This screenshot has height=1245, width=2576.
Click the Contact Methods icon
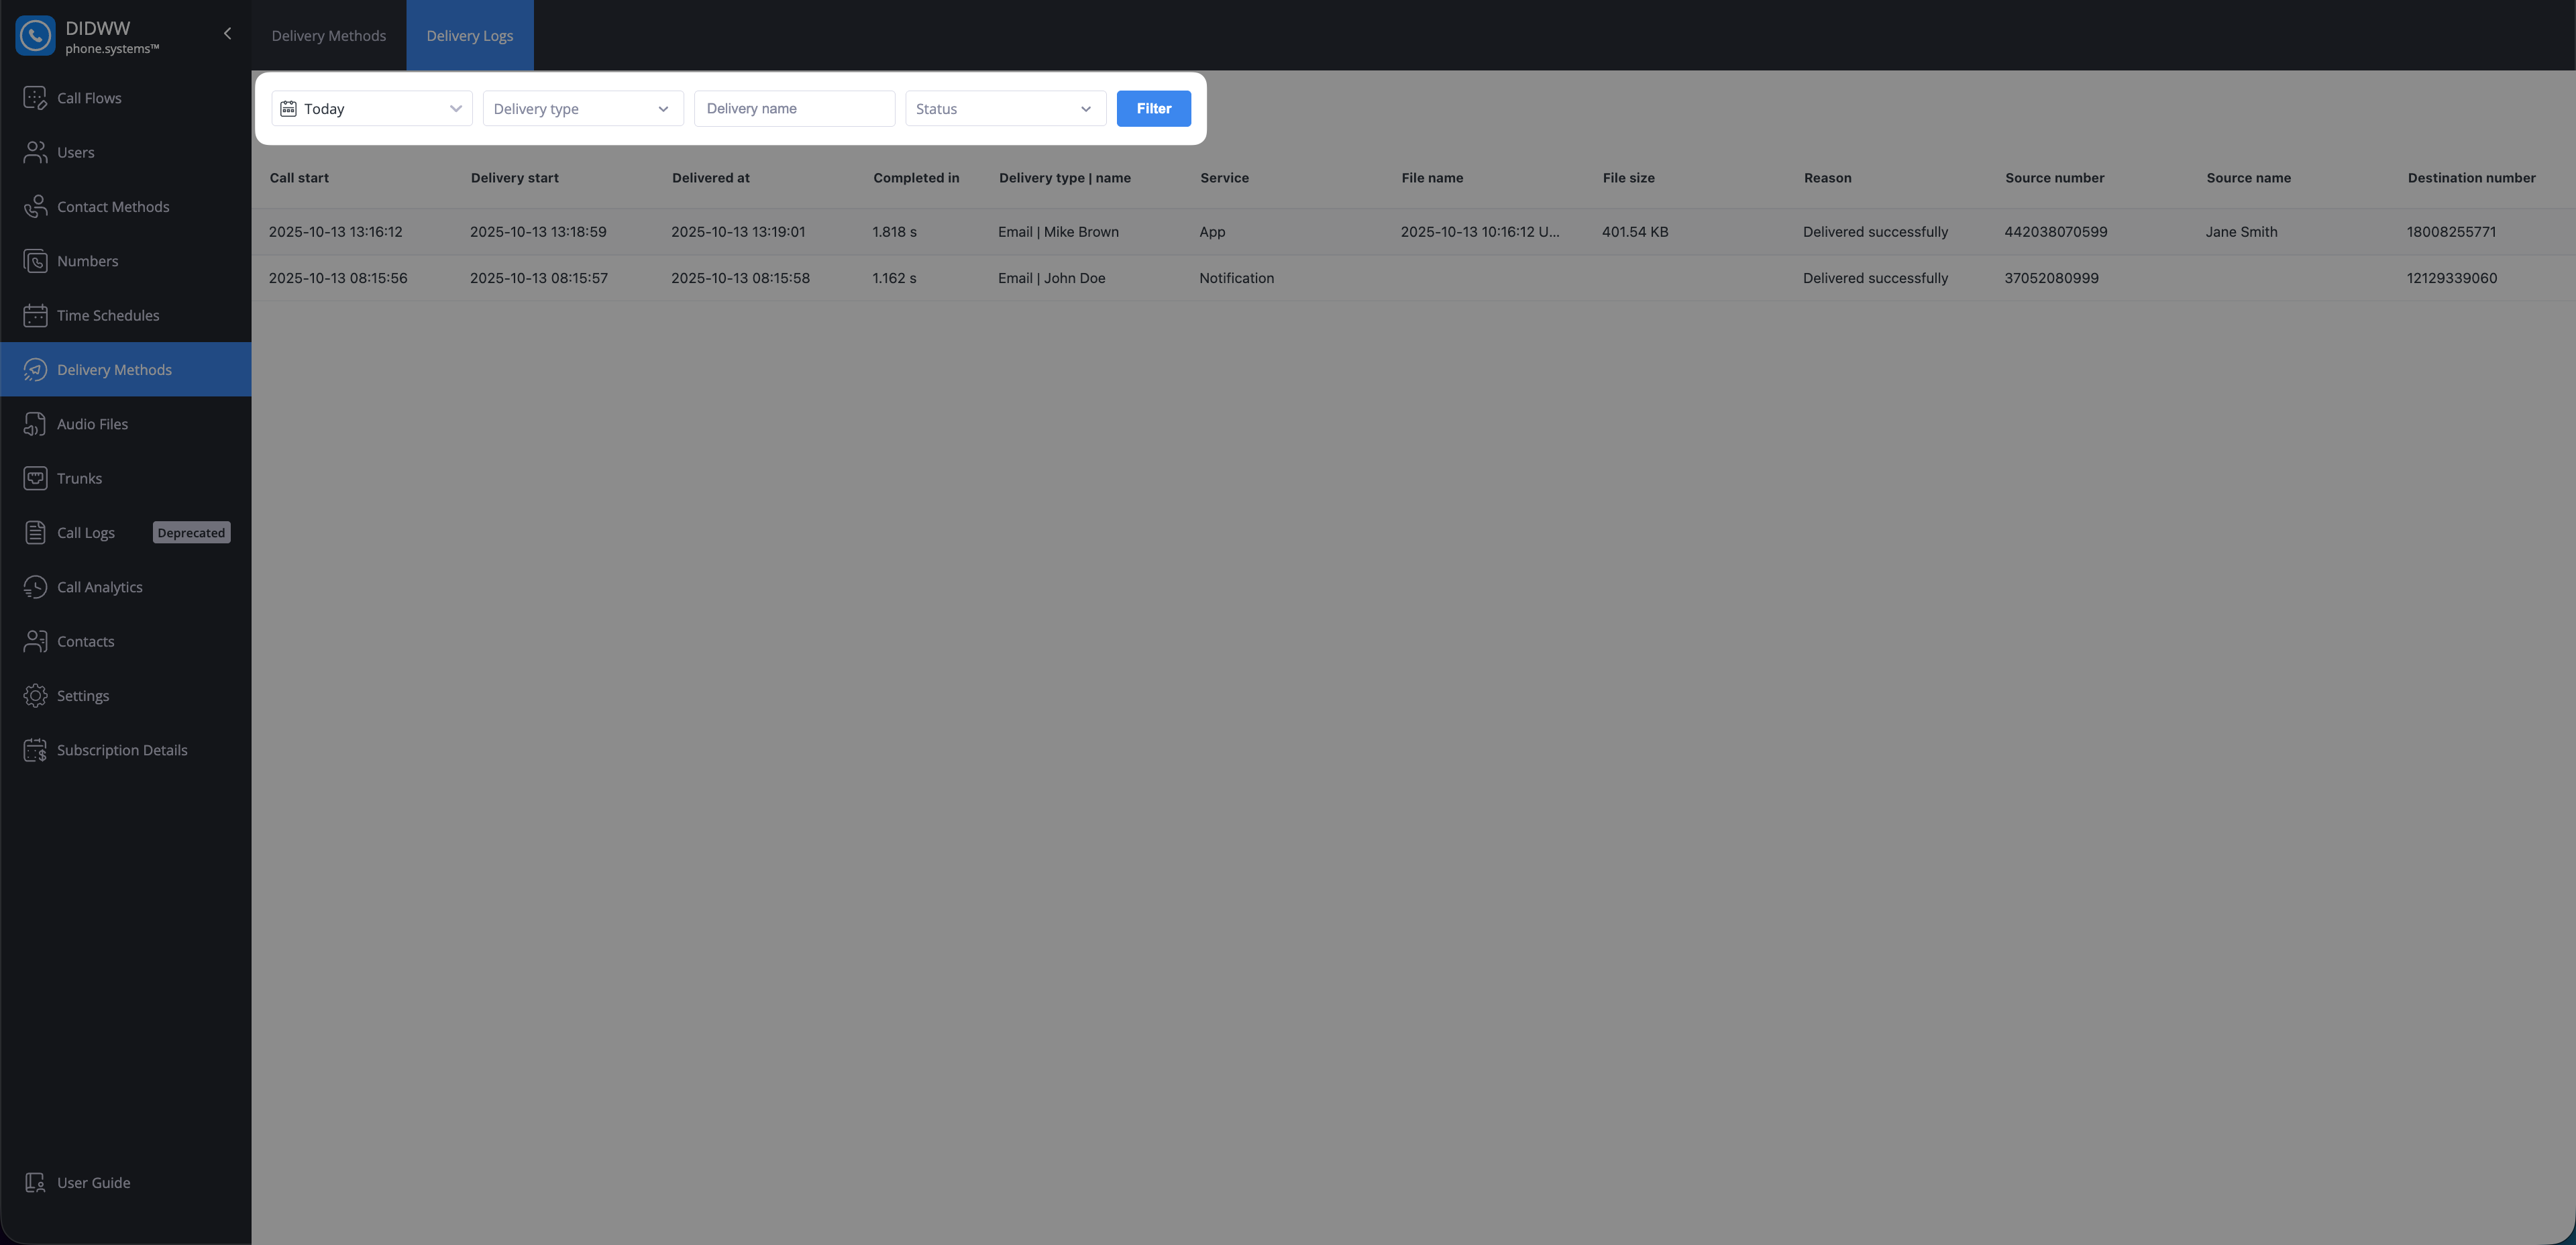click(x=35, y=207)
